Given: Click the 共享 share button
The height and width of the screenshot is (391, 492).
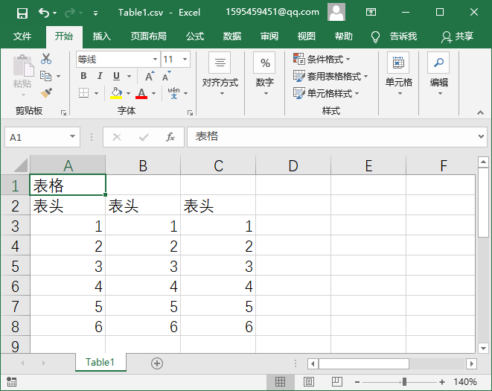Looking at the screenshot, I should click(x=457, y=36).
